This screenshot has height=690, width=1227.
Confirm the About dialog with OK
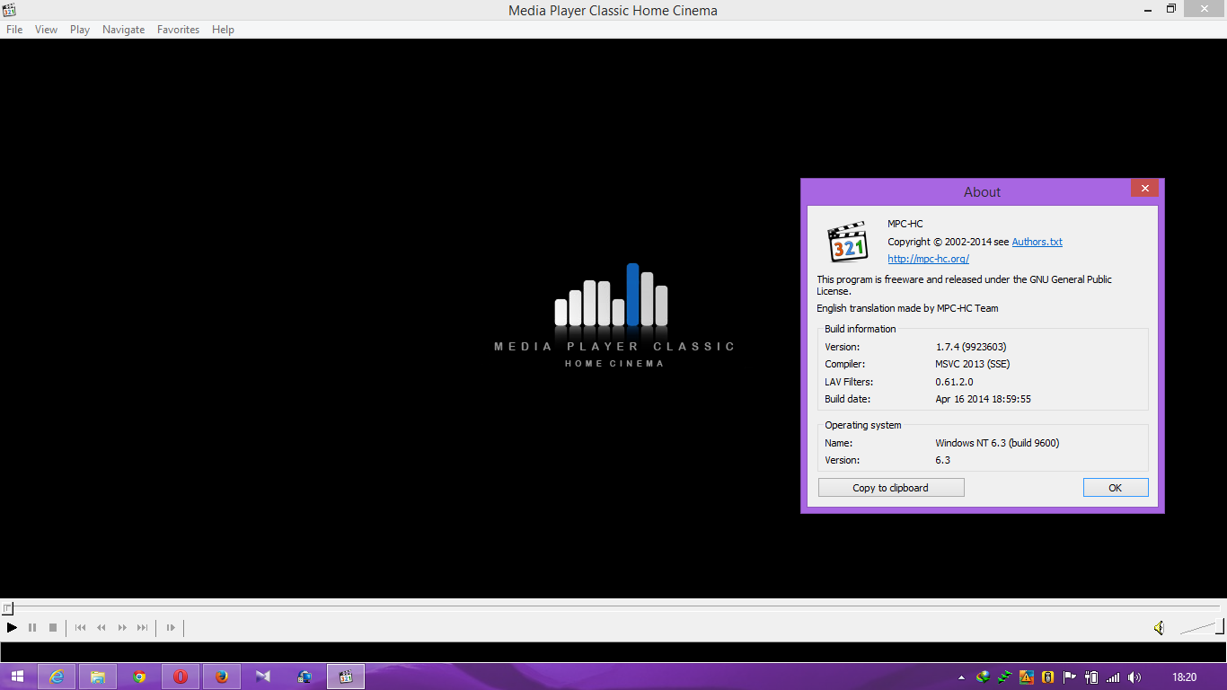pyautogui.click(x=1116, y=488)
